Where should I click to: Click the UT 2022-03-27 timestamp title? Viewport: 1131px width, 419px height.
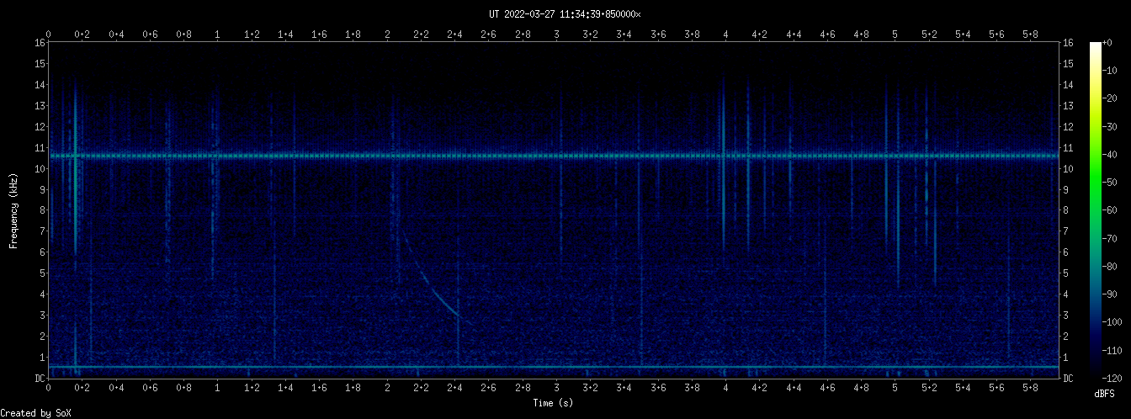tap(565, 14)
